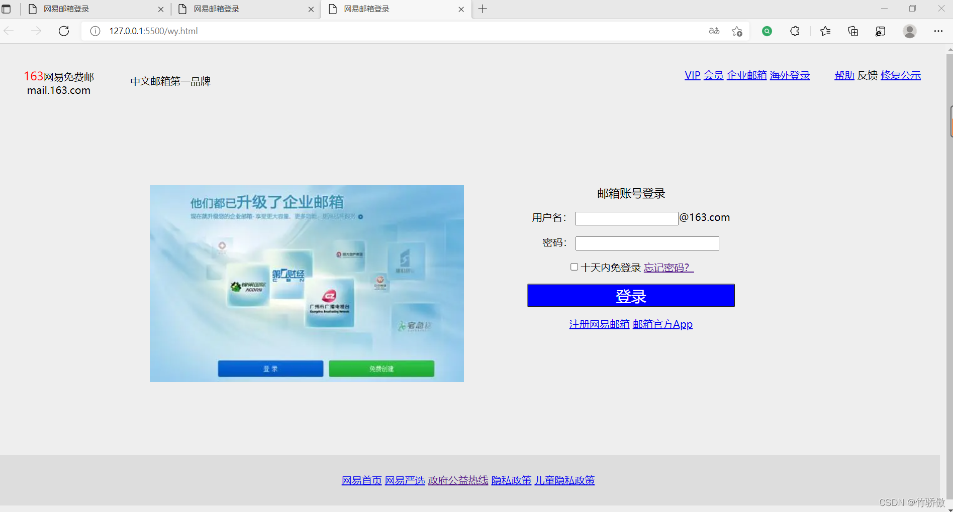
Task: Click the browser forward arrow
Action: (36, 31)
